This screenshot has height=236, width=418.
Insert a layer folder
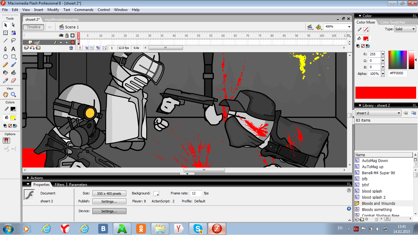pos(38,48)
